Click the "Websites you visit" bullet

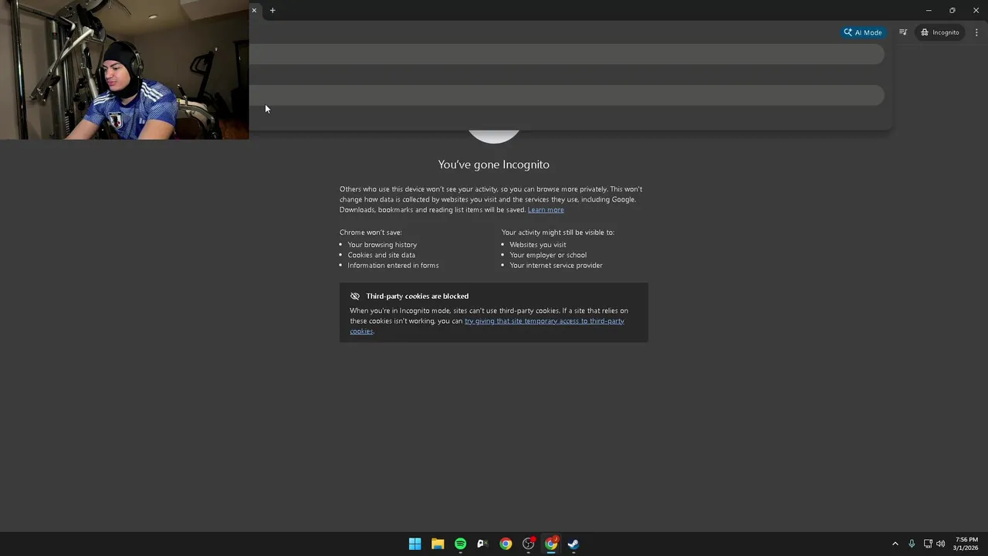pyautogui.click(x=538, y=245)
